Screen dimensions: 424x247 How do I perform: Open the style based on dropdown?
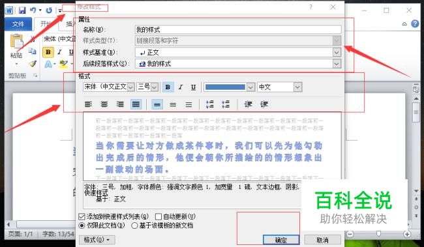[337, 52]
